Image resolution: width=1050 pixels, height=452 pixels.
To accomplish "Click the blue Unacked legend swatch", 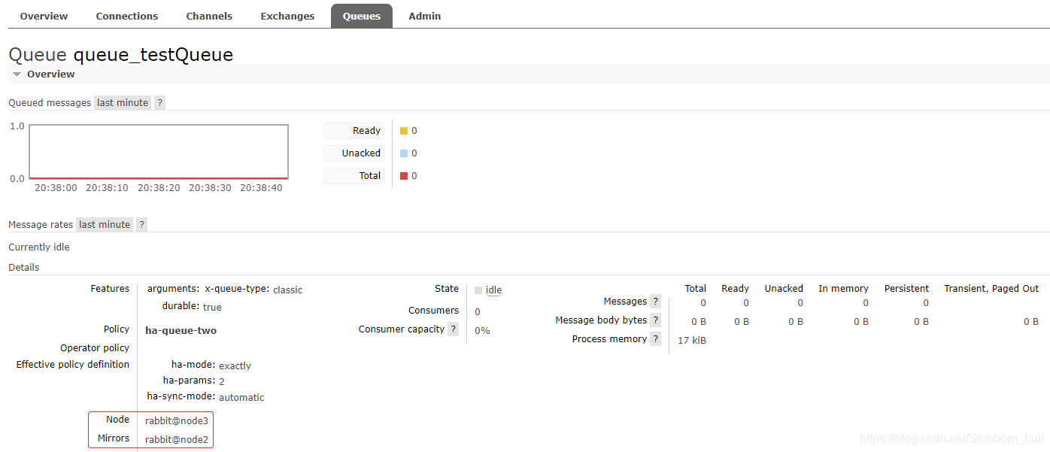I will pos(404,153).
